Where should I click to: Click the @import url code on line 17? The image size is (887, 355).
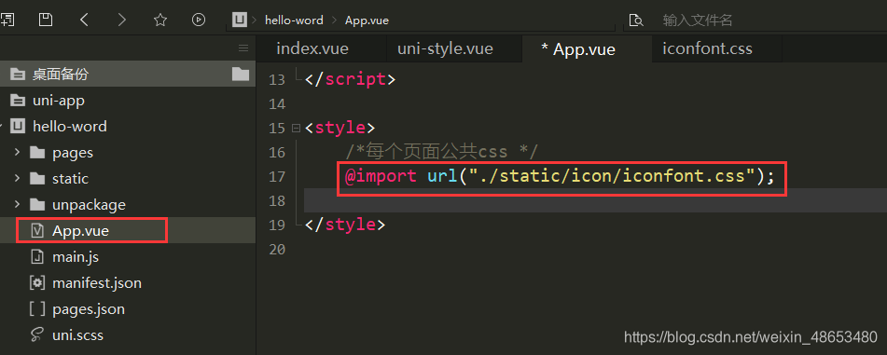pyautogui.click(x=560, y=176)
